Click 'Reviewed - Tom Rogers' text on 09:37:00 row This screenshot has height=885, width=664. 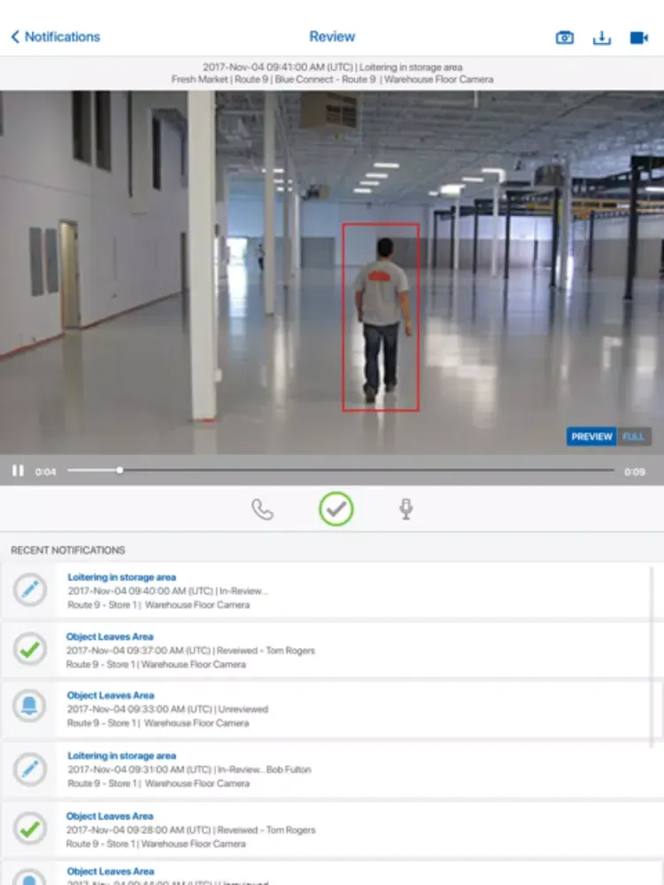coord(266,650)
